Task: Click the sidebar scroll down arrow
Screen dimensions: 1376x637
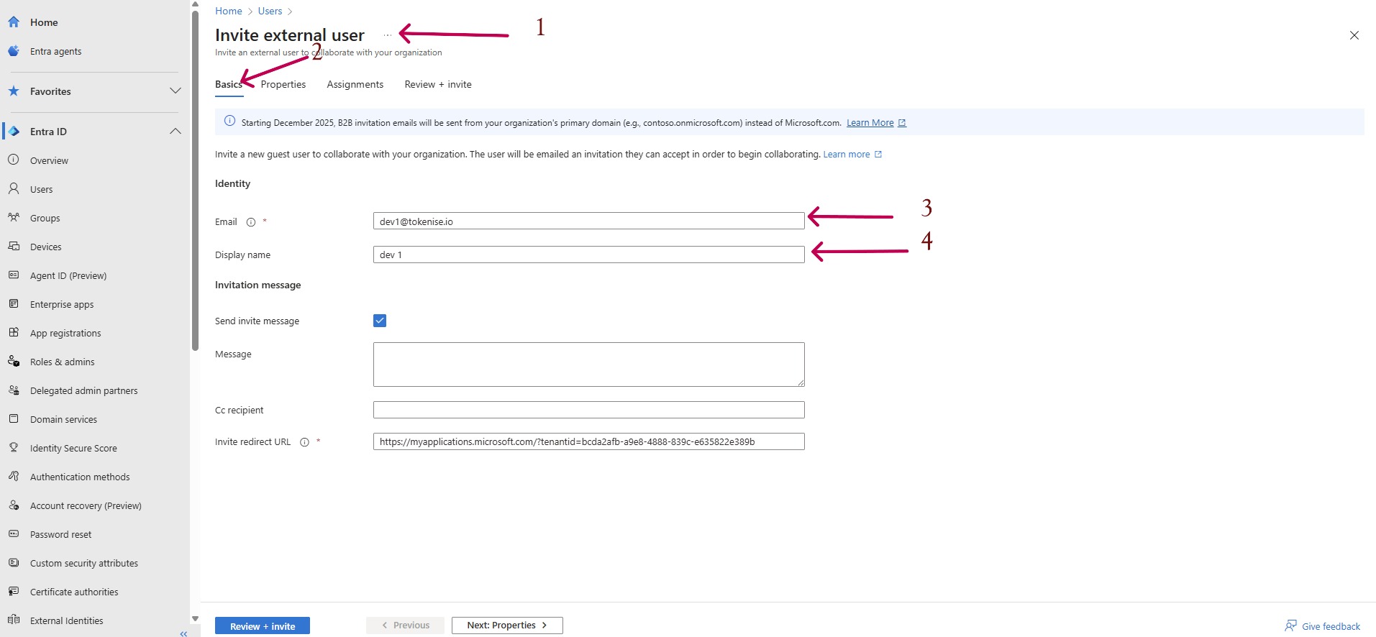Action: (195, 618)
